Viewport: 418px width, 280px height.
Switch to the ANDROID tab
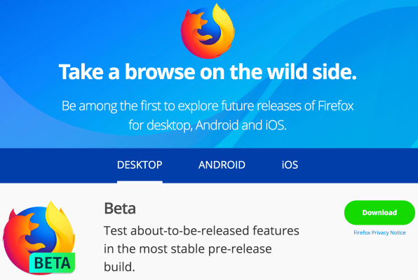point(222,165)
